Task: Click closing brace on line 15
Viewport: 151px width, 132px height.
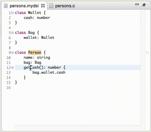Action: coord(16,83)
